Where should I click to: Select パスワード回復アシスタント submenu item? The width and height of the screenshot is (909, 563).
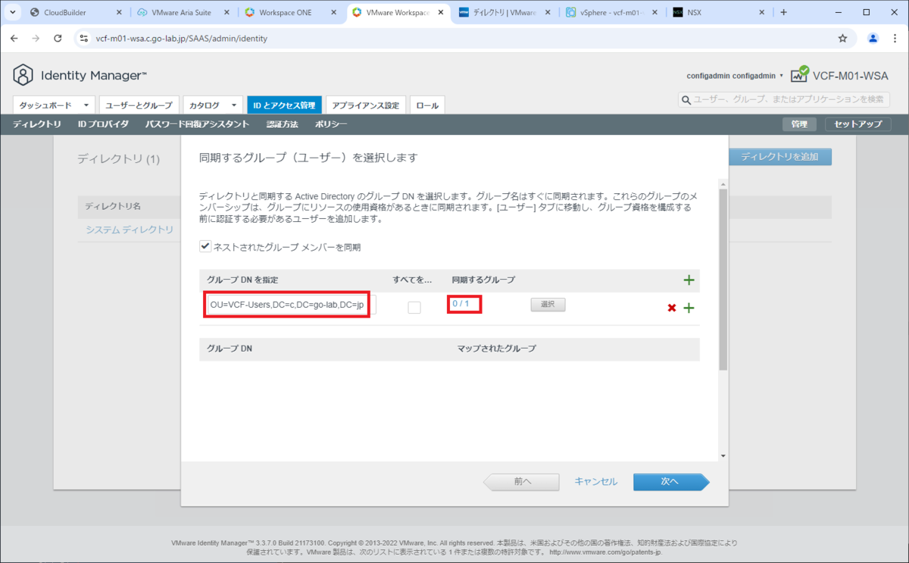tap(197, 124)
